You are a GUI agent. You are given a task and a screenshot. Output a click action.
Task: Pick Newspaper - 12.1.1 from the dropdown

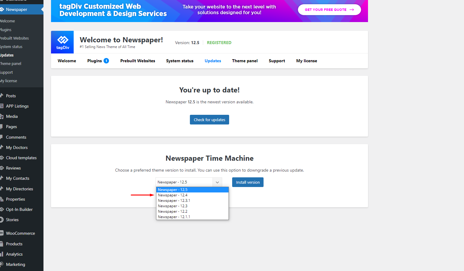pyautogui.click(x=174, y=217)
